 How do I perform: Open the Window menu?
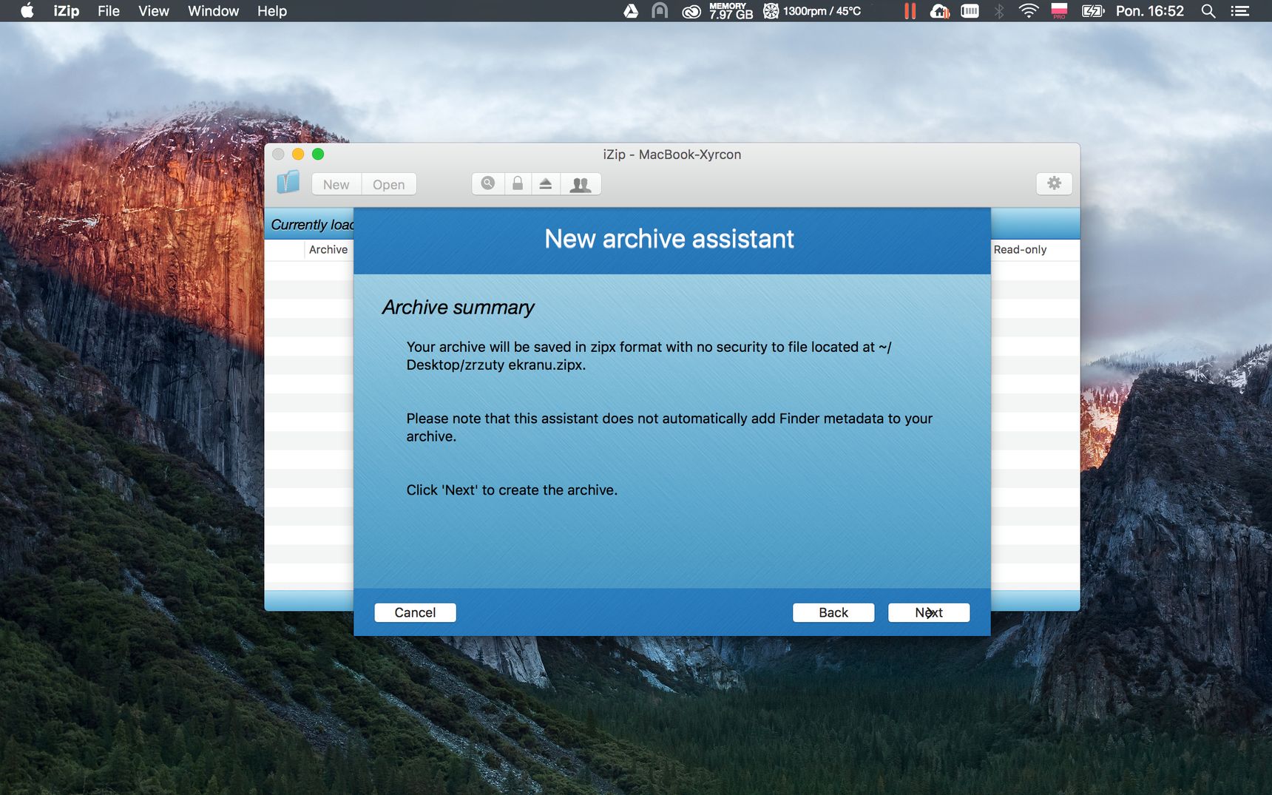pyautogui.click(x=213, y=11)
